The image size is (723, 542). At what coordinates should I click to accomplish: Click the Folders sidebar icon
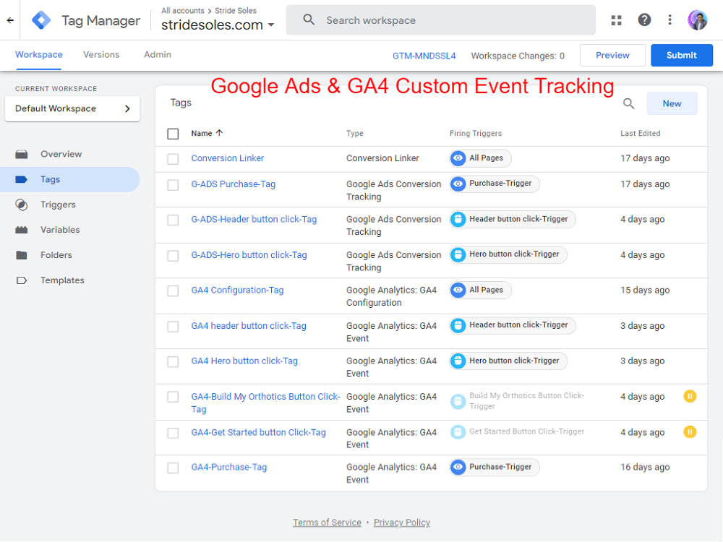pos(21,255)
